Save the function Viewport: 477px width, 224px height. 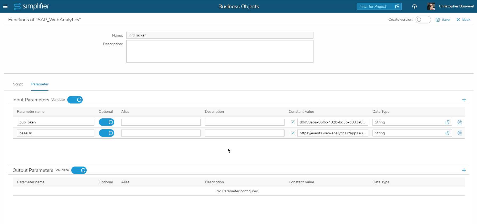click(443, 20)
